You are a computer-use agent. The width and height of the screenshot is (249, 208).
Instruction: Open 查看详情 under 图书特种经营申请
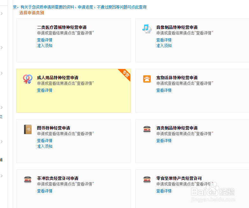[45, 141]
